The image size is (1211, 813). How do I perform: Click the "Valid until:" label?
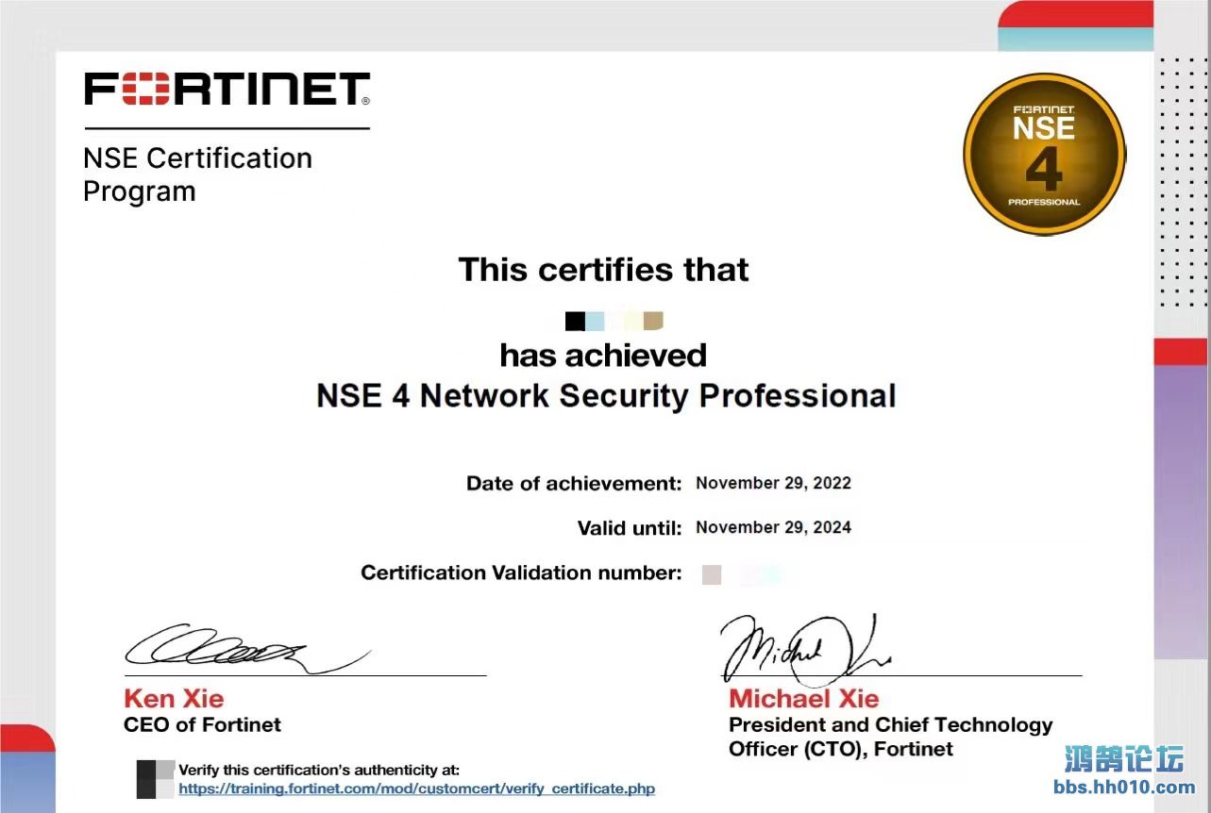coord(630,528)
